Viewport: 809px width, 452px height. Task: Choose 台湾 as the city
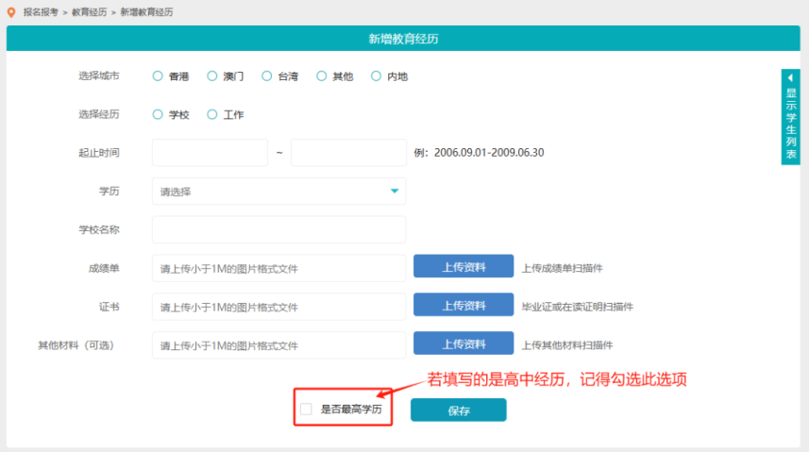tap(267, 76)
